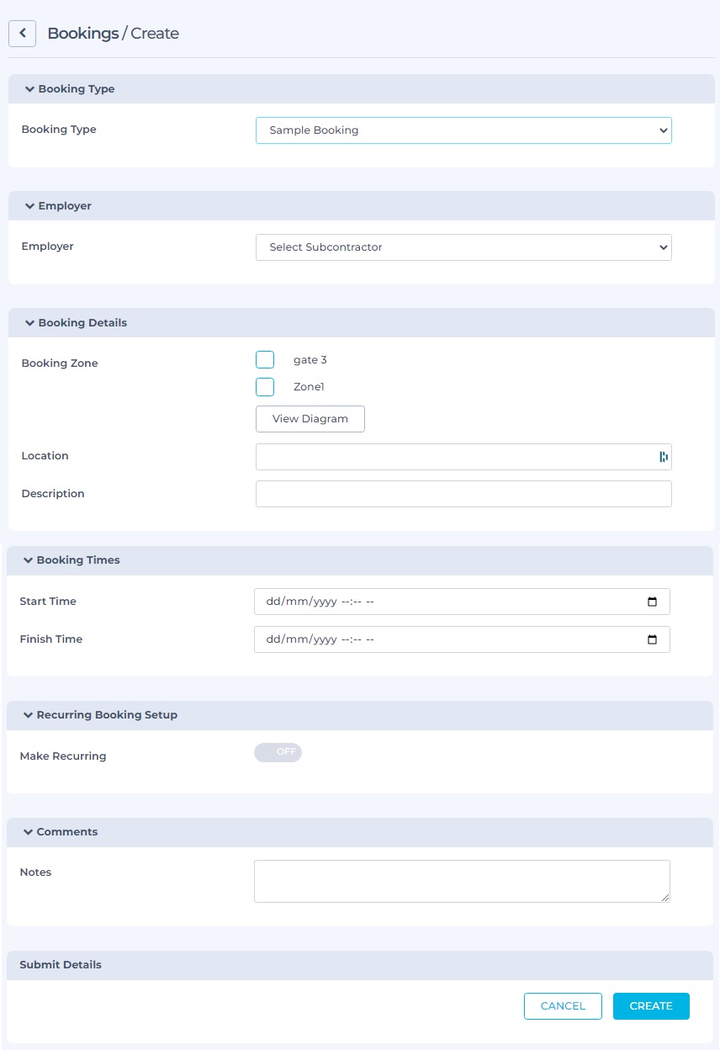Turn on the Make Recurring switch
The width and height of the screenshot is (720, 1050).
[278, 752]
